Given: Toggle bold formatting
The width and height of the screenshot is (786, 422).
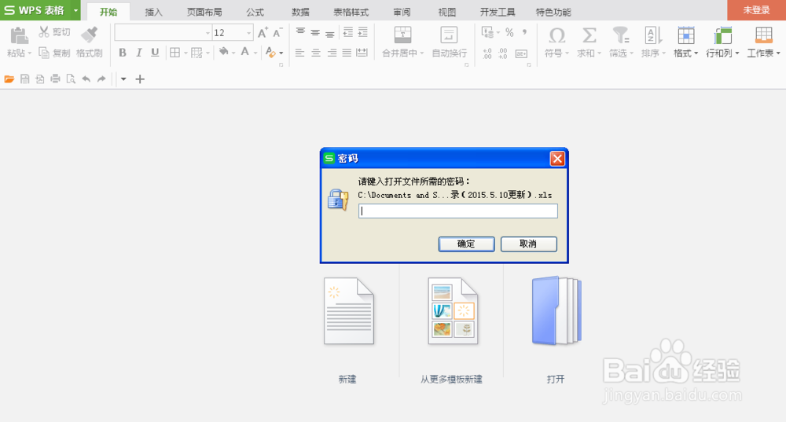Looking at the screenshot, I should coord(123,53).
